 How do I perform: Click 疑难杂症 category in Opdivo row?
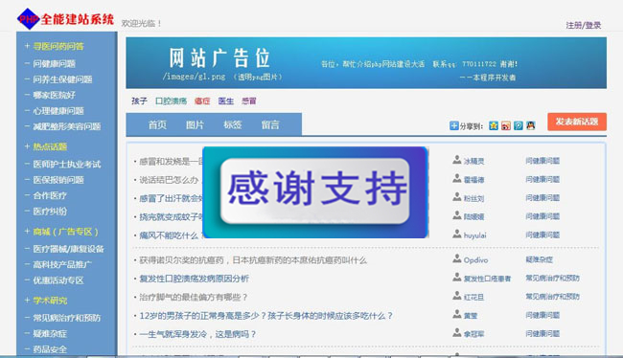pos(539,259)
